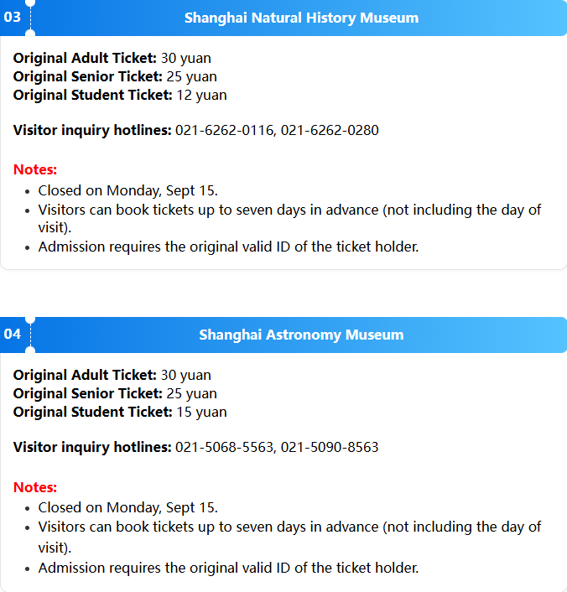Click hotline number 021-6262-0116
The width and height of the screenshot is (567, 592).
226,130
